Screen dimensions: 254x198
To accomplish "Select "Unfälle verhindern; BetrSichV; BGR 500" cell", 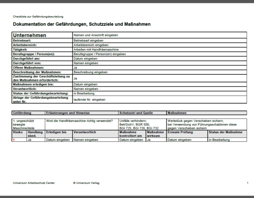I will click(142, 124).
